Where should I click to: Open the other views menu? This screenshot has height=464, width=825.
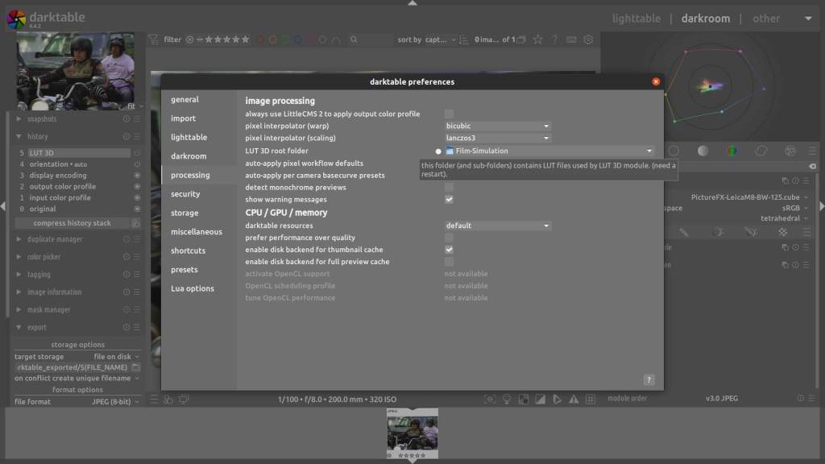click(766, 19)
